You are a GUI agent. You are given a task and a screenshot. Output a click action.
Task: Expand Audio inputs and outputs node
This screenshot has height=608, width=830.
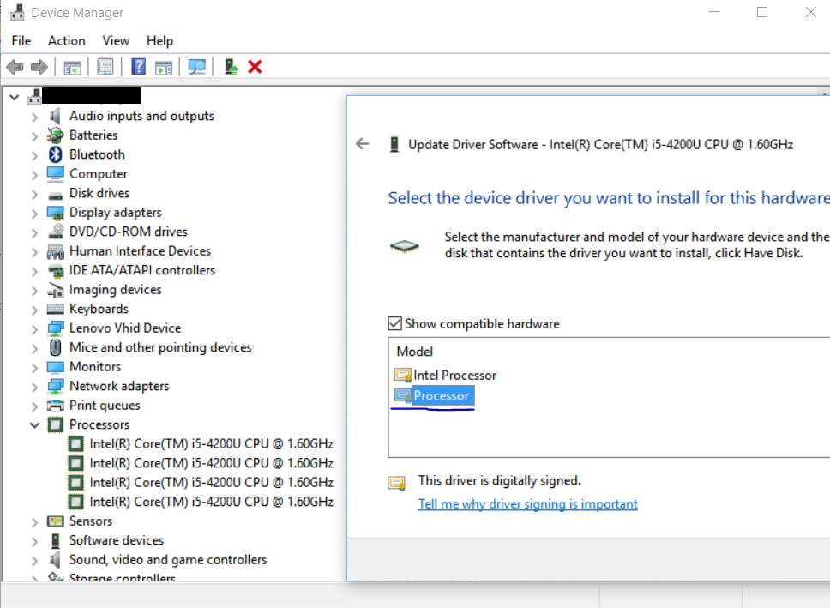coord(34,117)
